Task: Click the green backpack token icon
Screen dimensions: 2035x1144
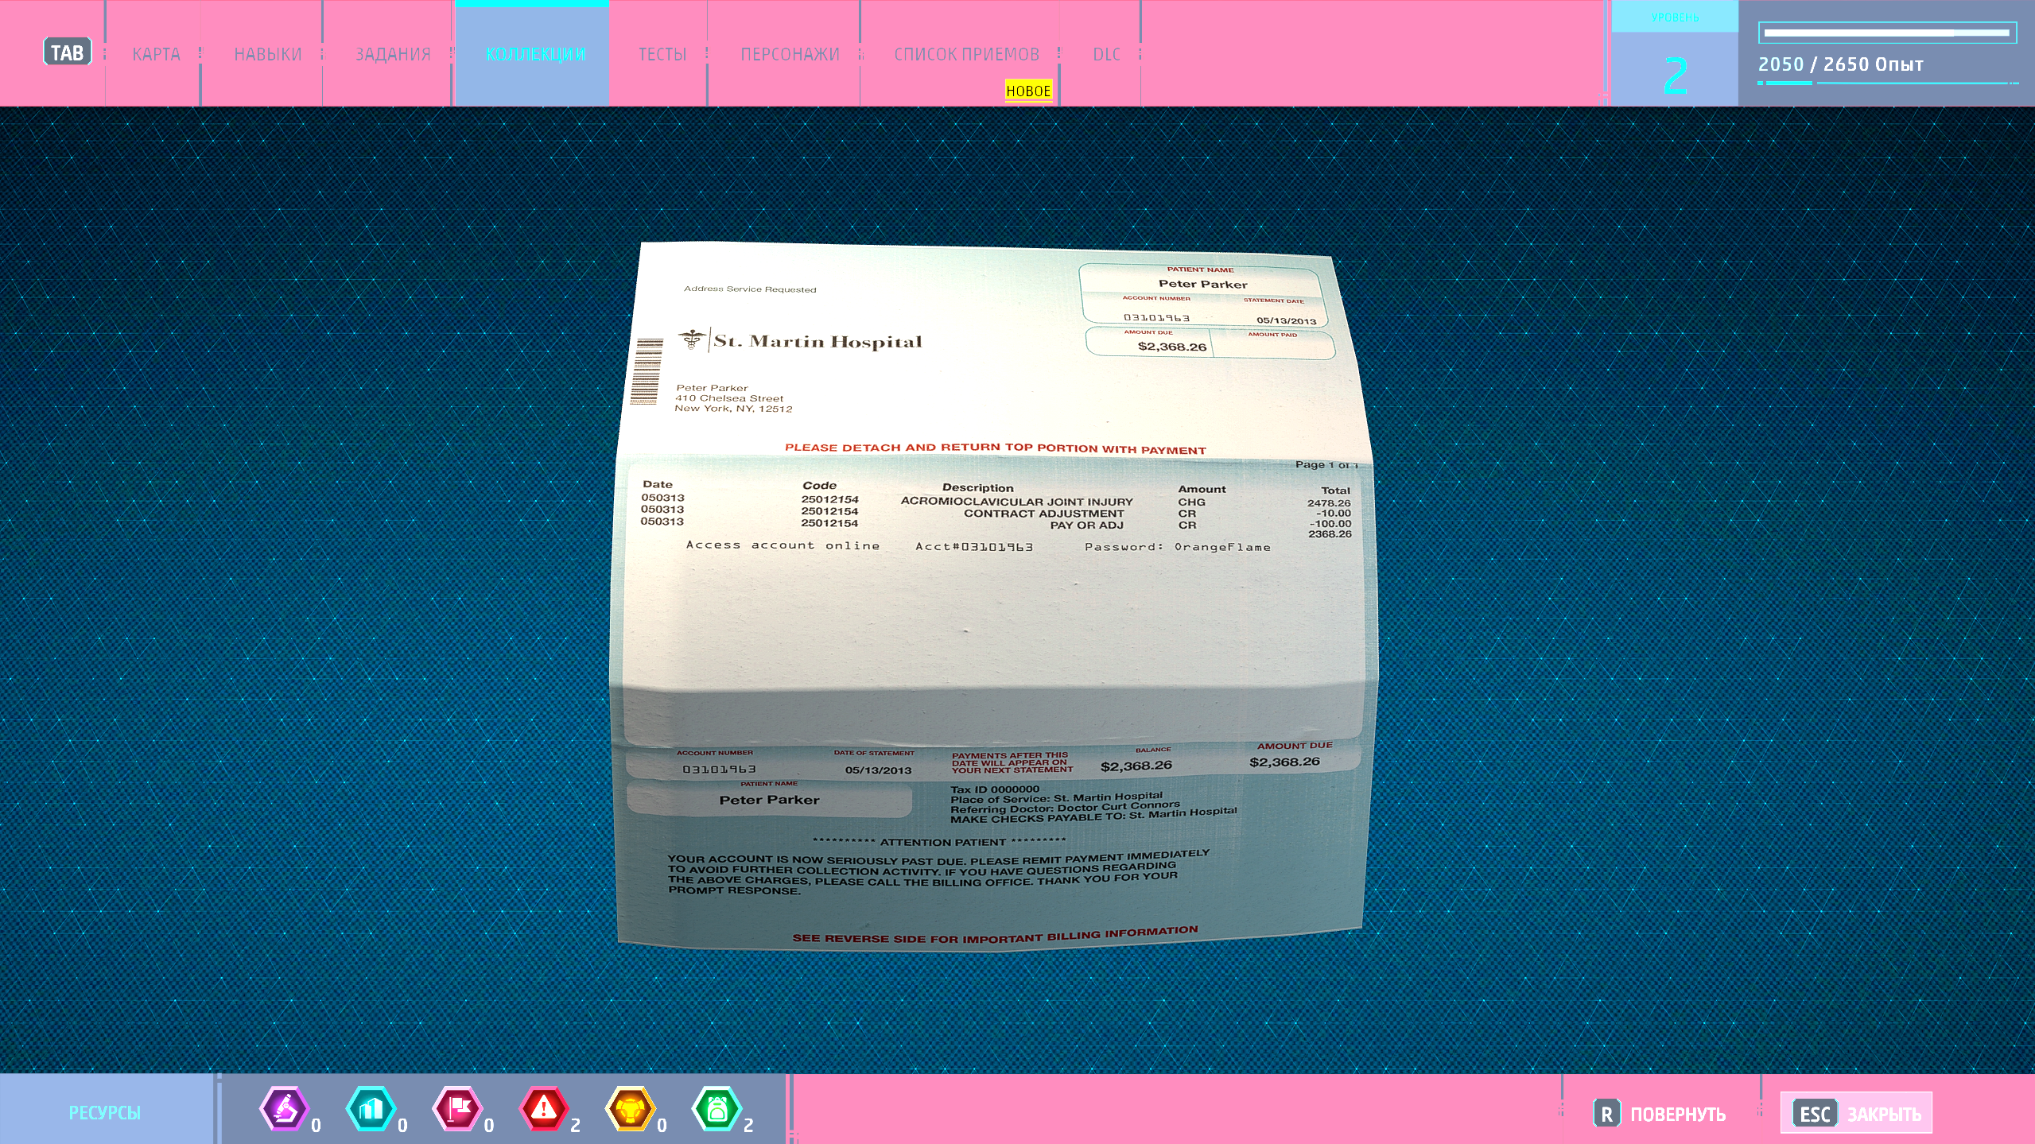Action: point(717,1108)
